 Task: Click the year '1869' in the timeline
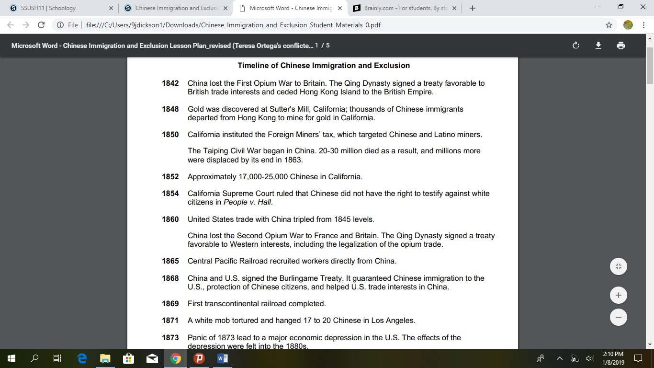tap(170, 304)
